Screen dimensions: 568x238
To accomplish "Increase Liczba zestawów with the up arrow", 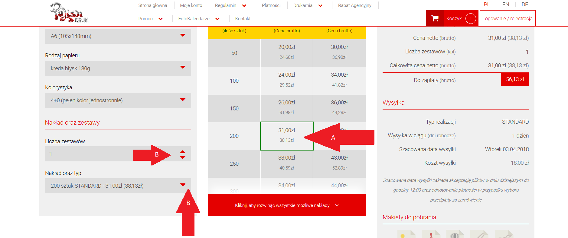I will (x=183, y=152).
